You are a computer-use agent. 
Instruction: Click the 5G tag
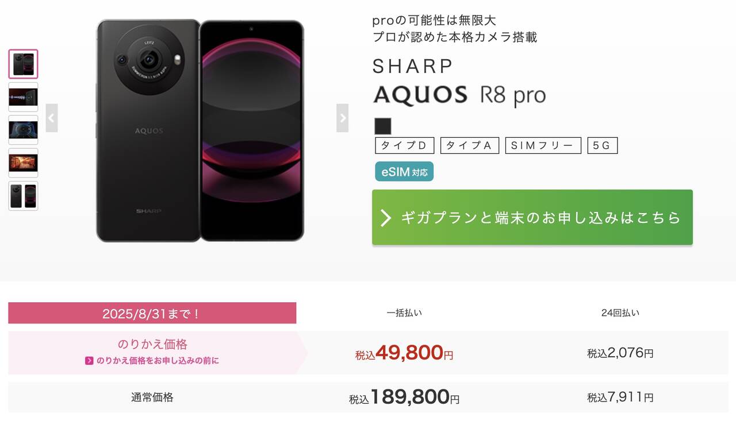click(x=603, y=145)
